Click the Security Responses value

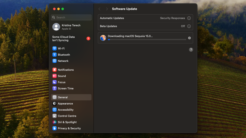coord(172,18)
